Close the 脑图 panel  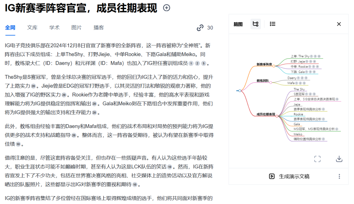click(339, 24)
